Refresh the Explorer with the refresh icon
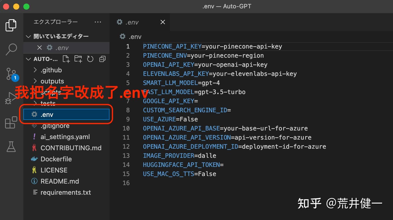 [x=90, y=59]
